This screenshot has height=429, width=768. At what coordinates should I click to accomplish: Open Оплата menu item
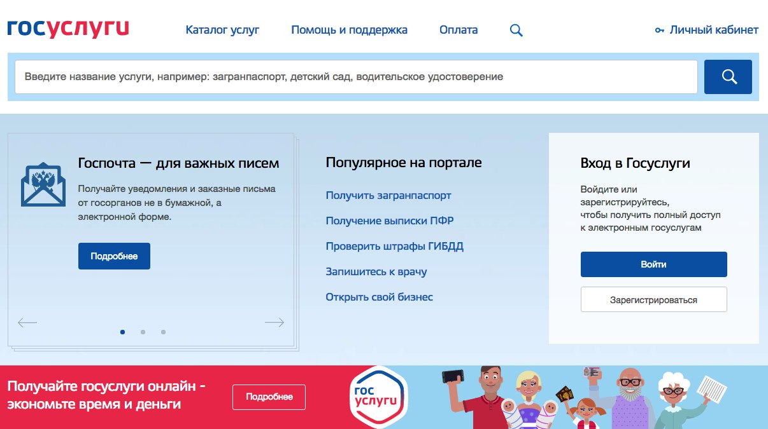[459, 30]
